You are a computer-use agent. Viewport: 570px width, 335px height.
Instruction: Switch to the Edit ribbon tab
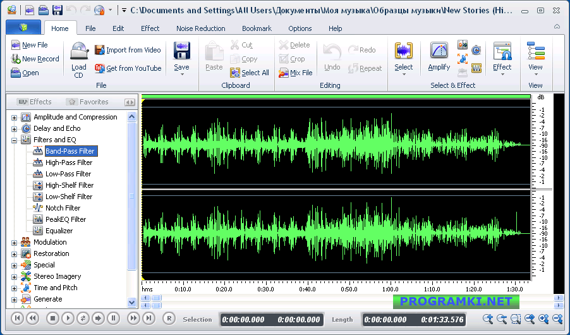click(118, 28)
